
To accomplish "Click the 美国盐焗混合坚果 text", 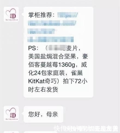I will pos(52,56).
